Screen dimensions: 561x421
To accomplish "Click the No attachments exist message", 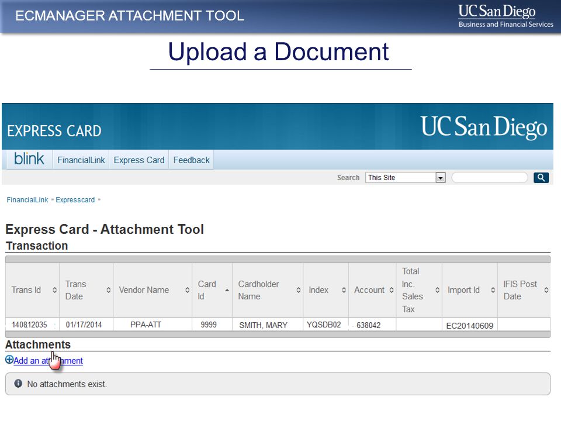I will point(67,384).
